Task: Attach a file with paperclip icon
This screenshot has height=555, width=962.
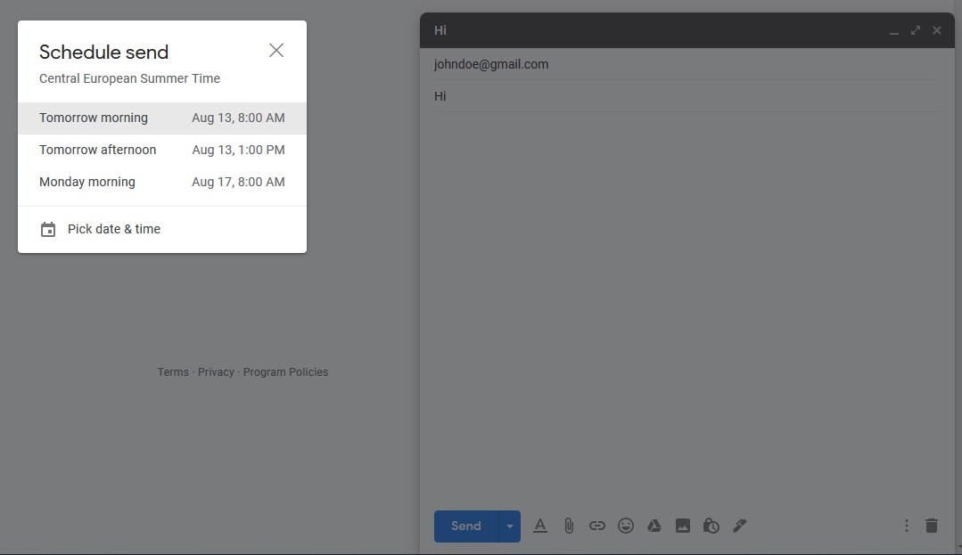Action: [569, 526]
